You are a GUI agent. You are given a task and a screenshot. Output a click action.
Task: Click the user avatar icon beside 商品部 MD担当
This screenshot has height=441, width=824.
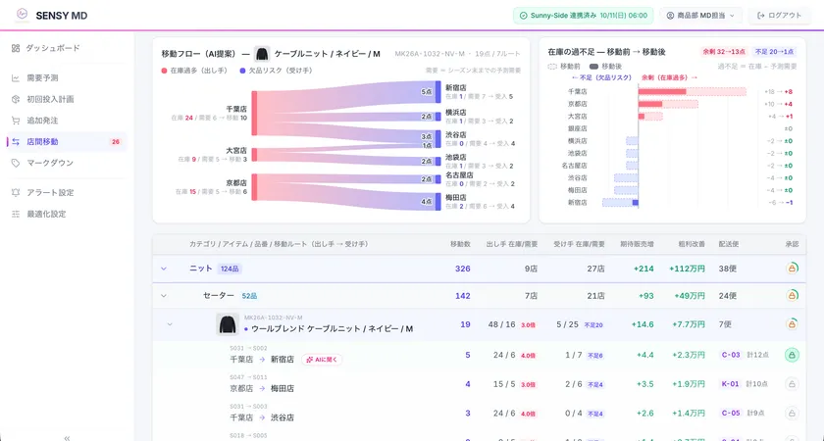670,16
